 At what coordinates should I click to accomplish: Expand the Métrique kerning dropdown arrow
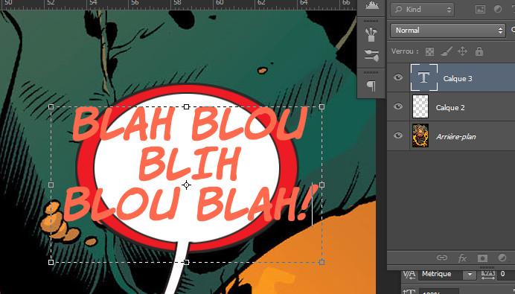470,274
